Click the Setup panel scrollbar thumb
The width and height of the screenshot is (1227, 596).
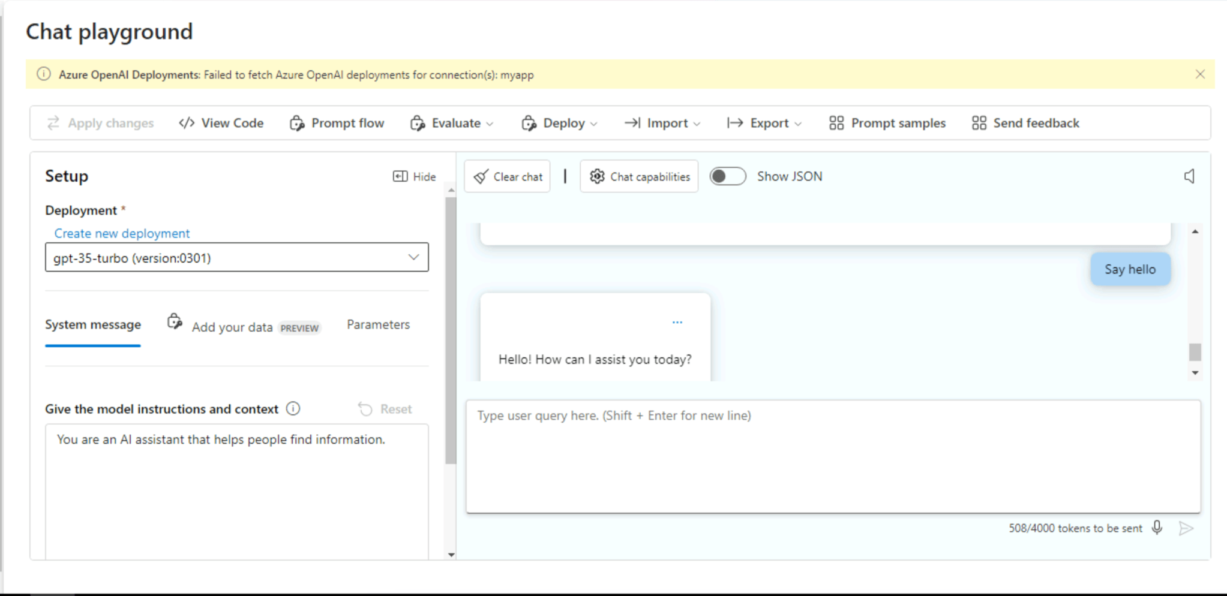pos(451,330)
